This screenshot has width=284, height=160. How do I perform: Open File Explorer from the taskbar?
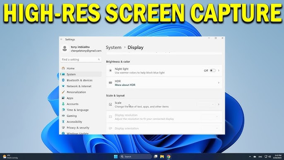pyautogui.click(x=162, y=157)
